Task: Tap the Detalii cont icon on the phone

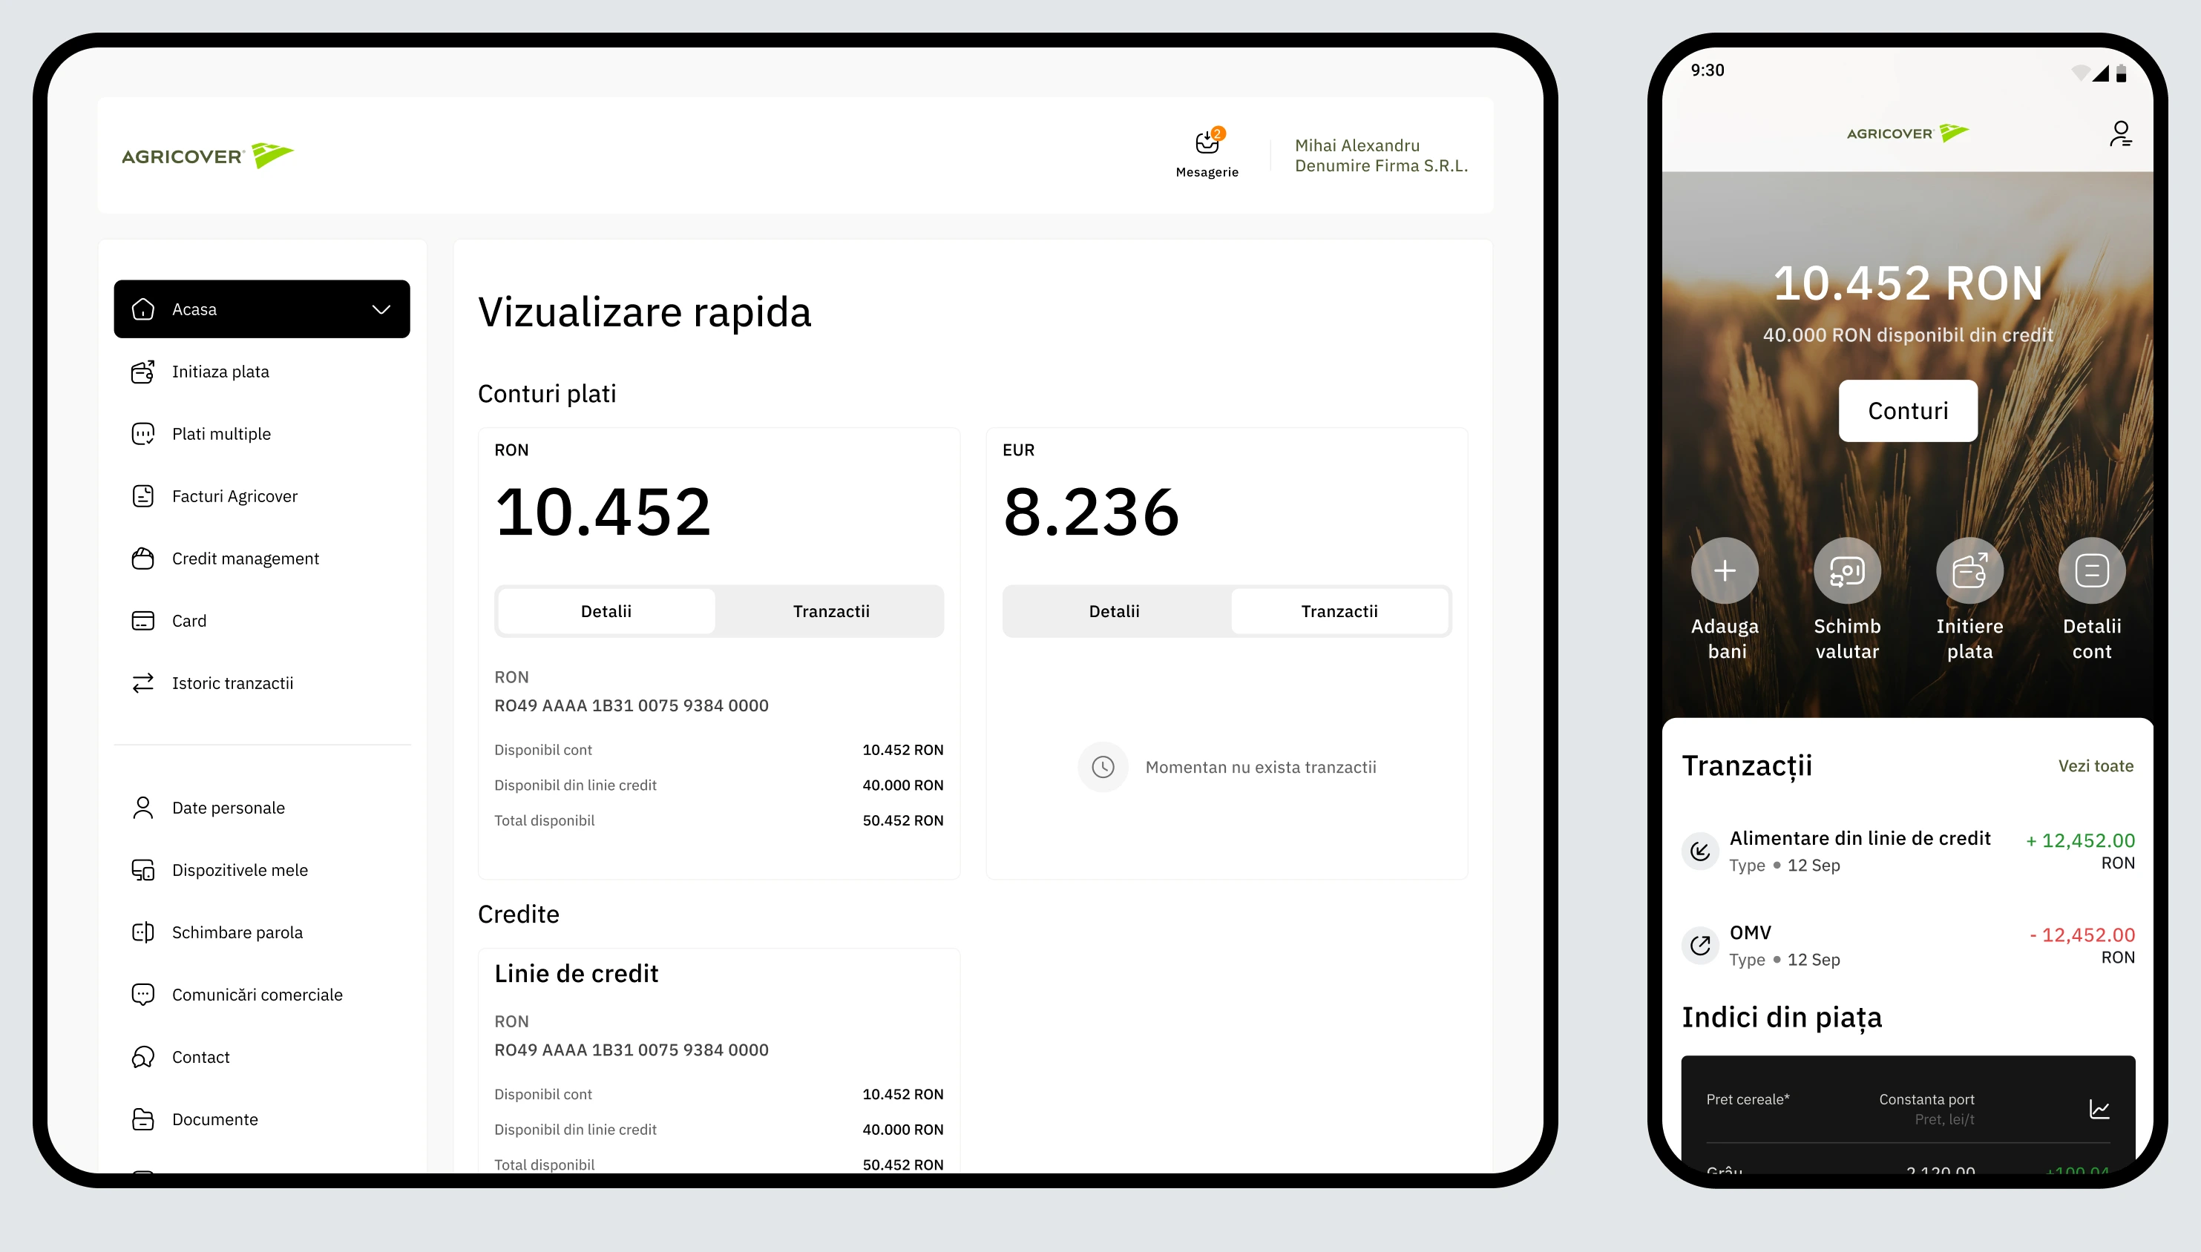Action: pos(2092,571)
